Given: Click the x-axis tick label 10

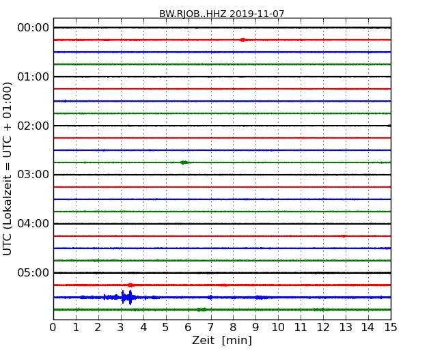Looking at the screenshot, I should click(x=278, y=328).
